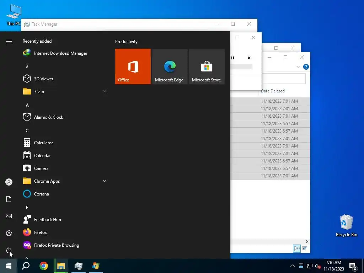Open user account icon in Start sidebar

click(x=9, y=182)
